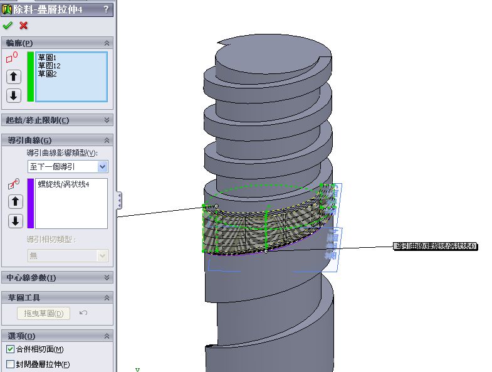Move guide curve up in list
The height and width of the screenshot is (372, 492).
(x=16, y=201)
